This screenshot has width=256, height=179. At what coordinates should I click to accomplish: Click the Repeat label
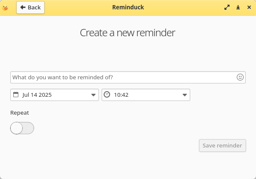click(x=20, y=113)
